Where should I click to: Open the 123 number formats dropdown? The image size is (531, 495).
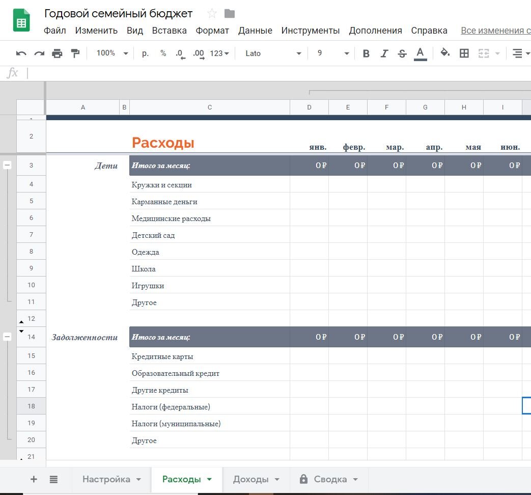(x=219, y=53)
